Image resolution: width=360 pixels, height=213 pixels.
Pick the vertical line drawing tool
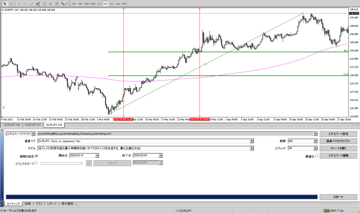click(x=19, y=4)
